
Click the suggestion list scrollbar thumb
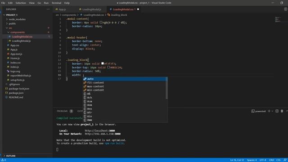[166, 88]
